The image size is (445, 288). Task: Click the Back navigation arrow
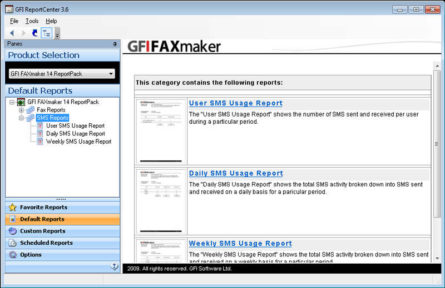(x=12, y=33)
